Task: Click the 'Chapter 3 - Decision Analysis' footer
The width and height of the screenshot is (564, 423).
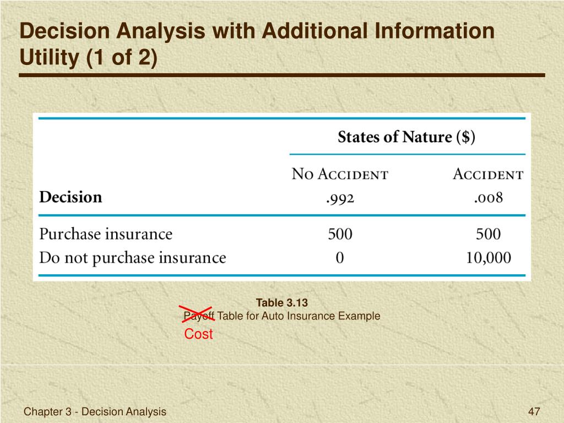Action: (95, 411)
